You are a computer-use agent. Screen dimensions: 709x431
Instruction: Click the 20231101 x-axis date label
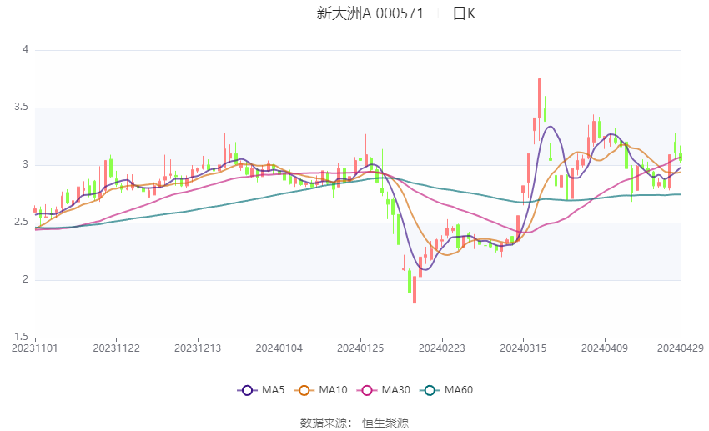click(x=35, y=348)
